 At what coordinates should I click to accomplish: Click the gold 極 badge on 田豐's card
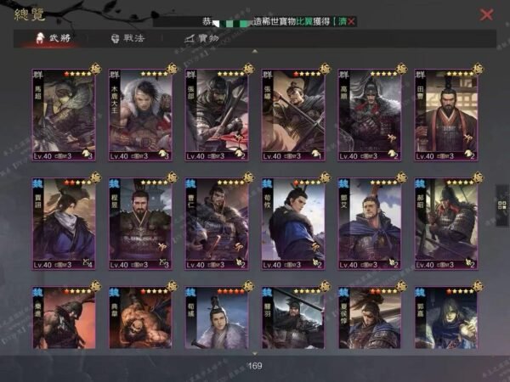pos(478,69)
